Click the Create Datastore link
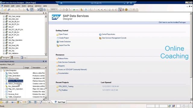The width and height of the screenshot is (193, 108). (x=65, y=42)
